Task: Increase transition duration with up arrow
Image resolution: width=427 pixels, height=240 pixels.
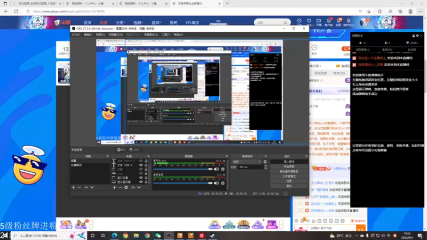Action: point(265,166)
